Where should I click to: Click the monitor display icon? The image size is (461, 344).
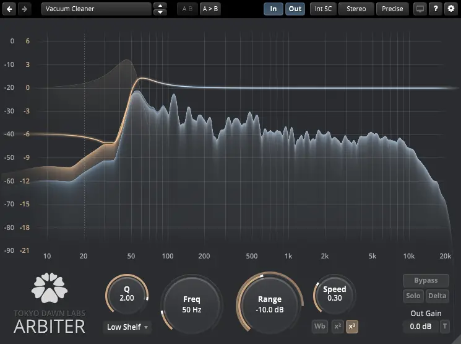tap(420, 9)
